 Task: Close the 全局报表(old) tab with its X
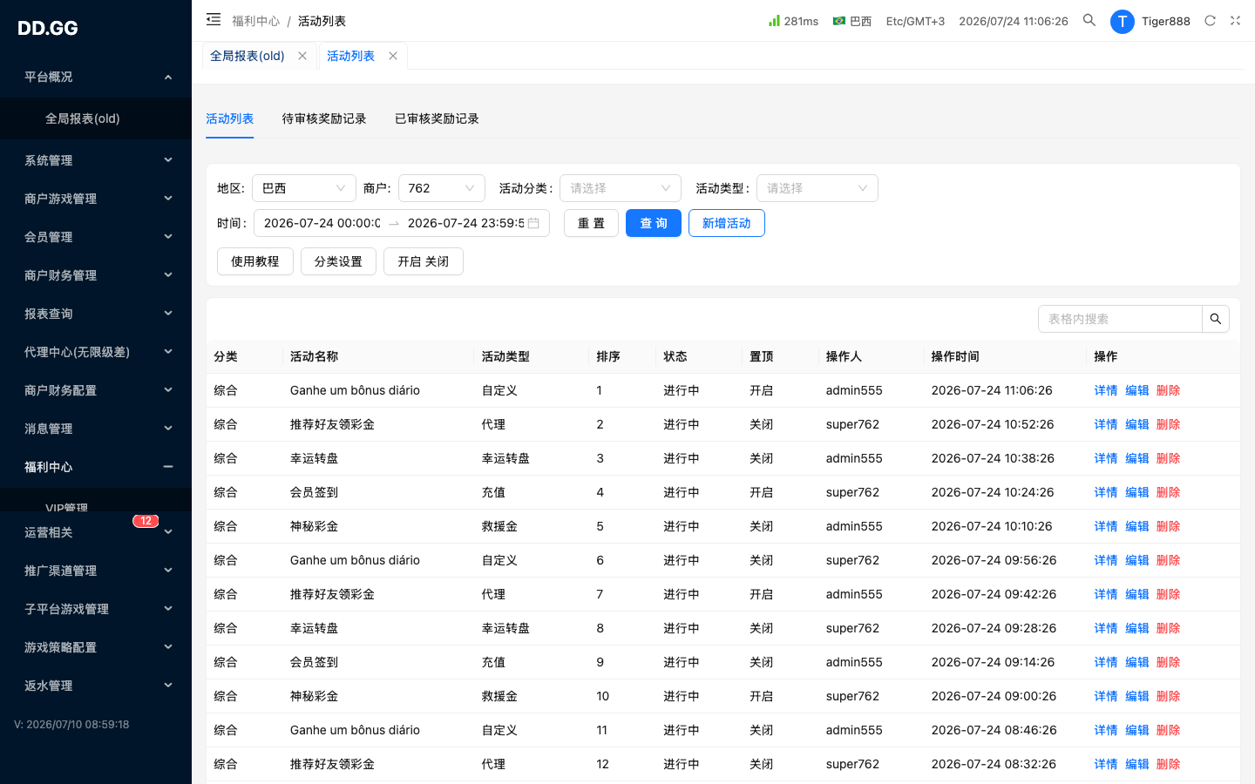pyautogui.click(x=302, y=56)
